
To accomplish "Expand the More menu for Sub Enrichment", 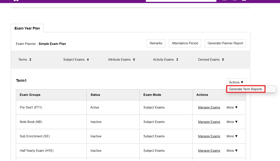I will coord(232,136).
